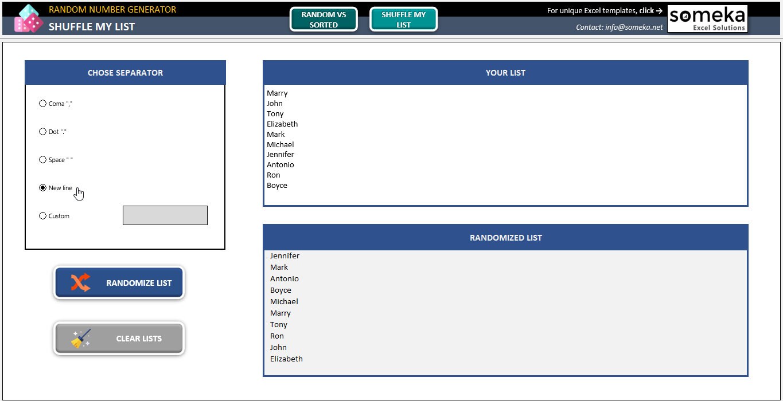Click "Michael" in Your List
Image resolution: width=783 pixels, height=401 pixels.
(x=281, y=145)
